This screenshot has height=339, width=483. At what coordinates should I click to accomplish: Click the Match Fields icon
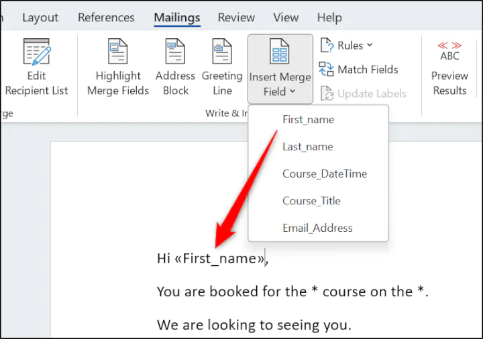pos(326,69)
